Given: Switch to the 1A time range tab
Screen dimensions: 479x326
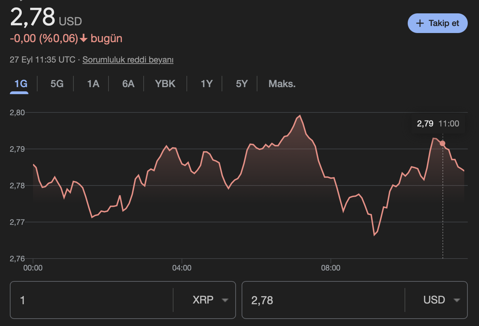Looking at the screenshot, I should 93,84.
